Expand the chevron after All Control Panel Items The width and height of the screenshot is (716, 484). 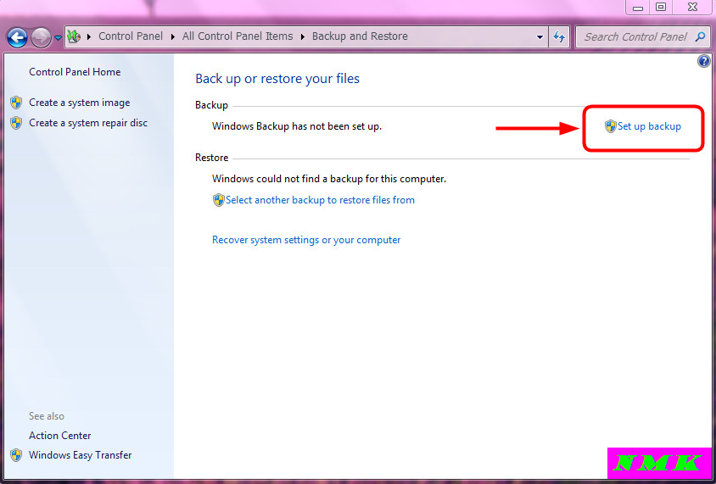(303, 36)
